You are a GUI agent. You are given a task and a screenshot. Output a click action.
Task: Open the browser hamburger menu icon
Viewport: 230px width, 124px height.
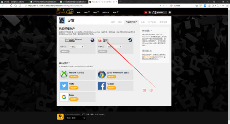[x=228, y=6]
